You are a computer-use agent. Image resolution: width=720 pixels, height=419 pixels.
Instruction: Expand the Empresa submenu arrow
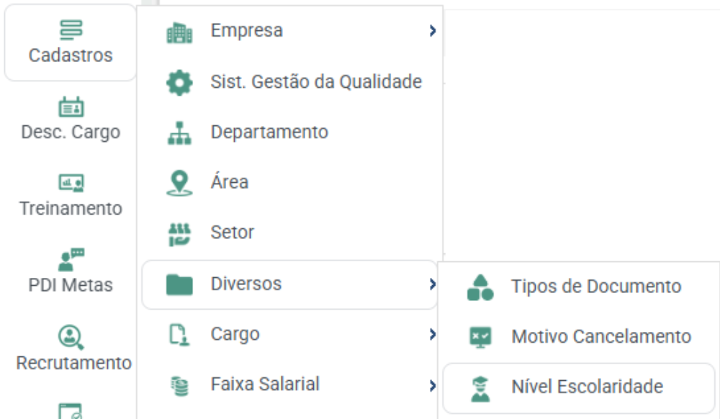click(432, 31)
